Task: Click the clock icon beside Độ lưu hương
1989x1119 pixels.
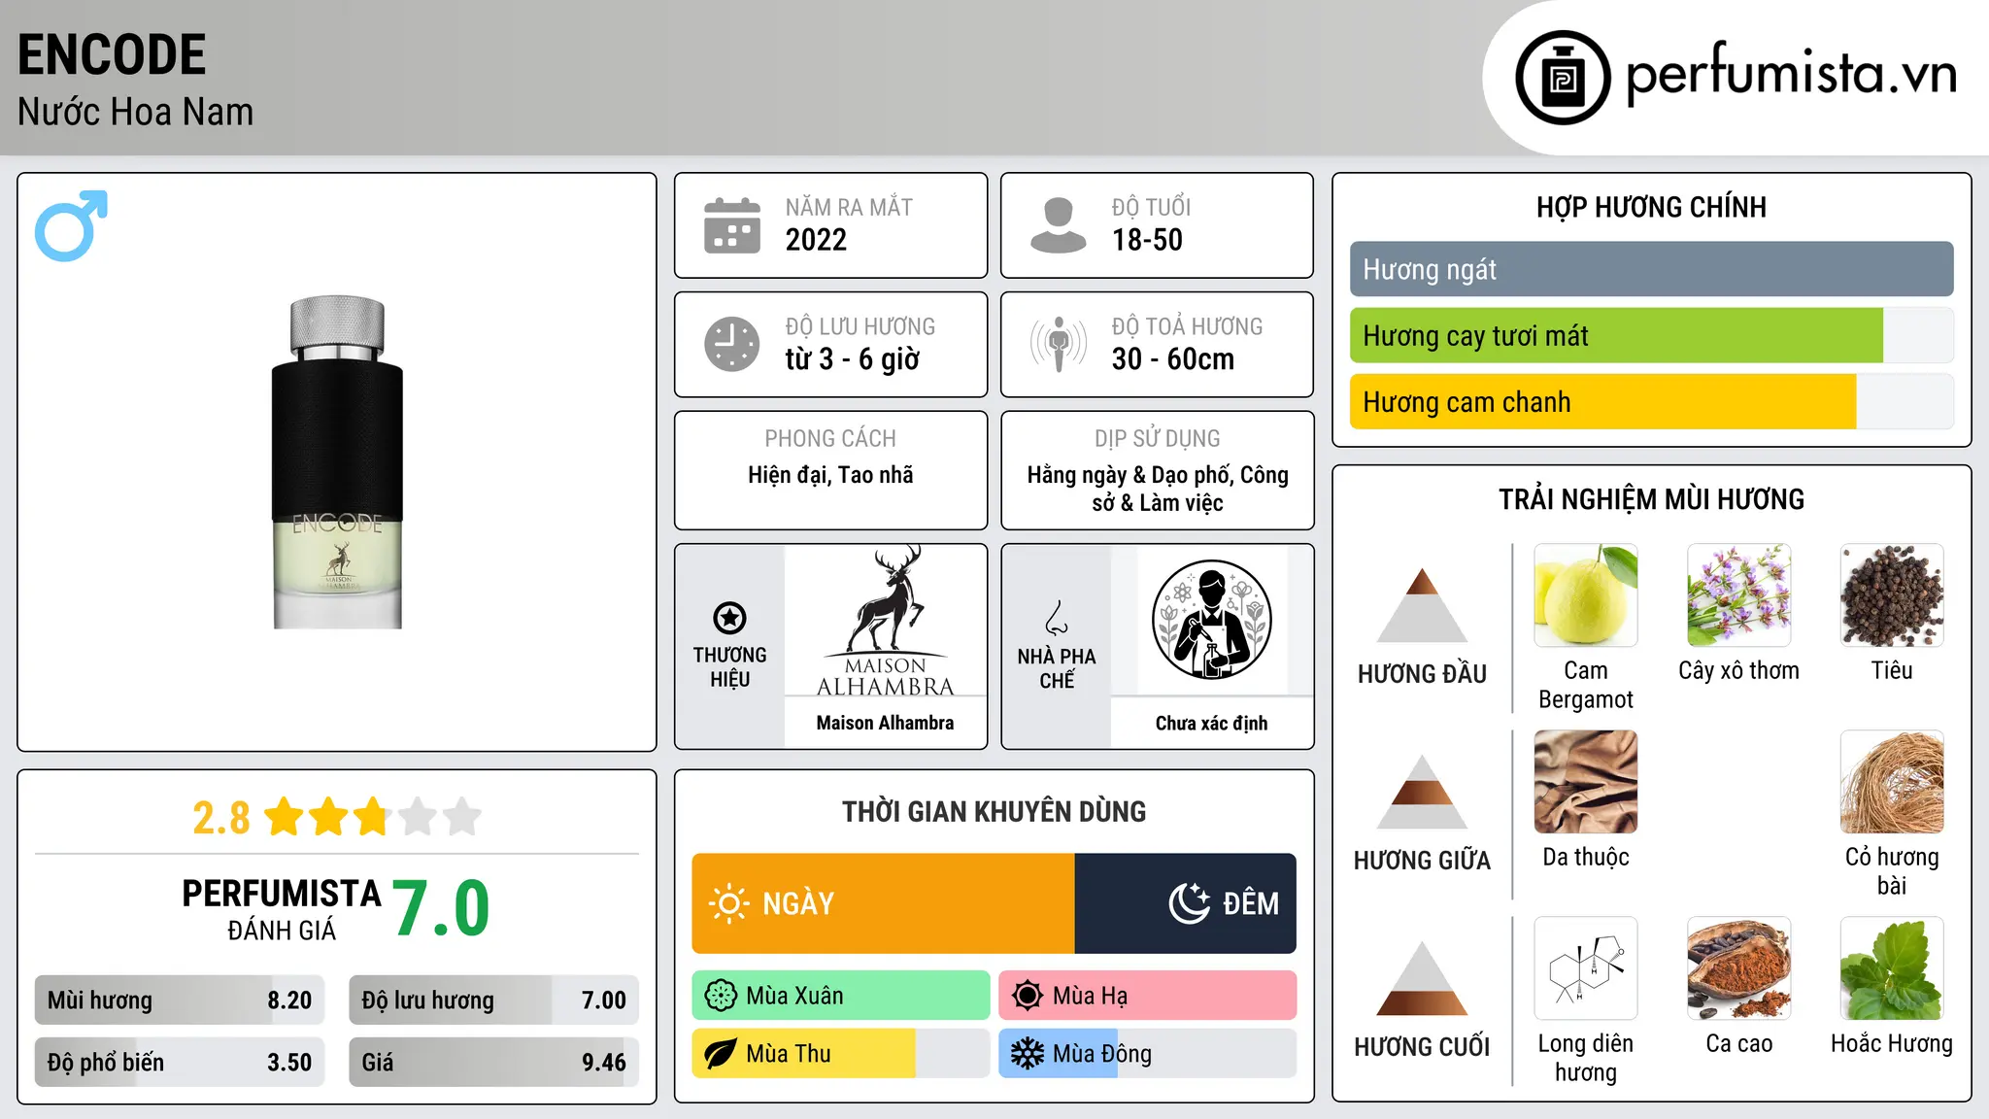Action: pyautogui.click(x=732, y=344)
